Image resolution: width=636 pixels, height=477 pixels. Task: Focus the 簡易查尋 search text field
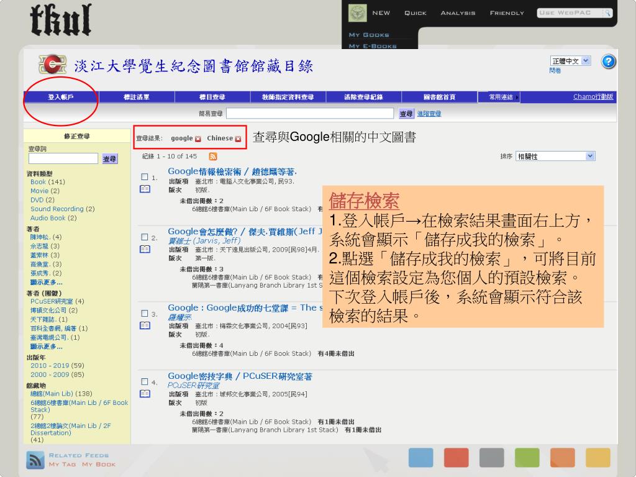point(310,113)
